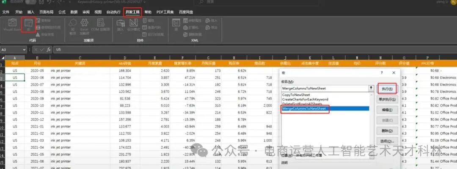Click XML Export (导出)

coord(212,28)
